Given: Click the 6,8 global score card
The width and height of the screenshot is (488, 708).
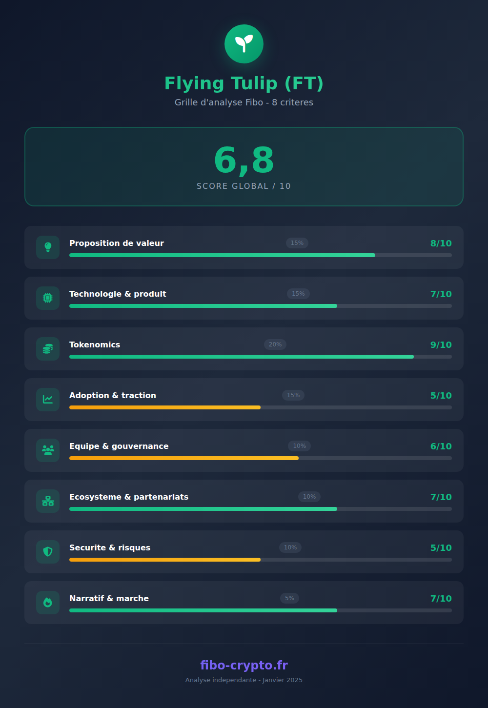Looking at the screenshot, I should point(244,166).
